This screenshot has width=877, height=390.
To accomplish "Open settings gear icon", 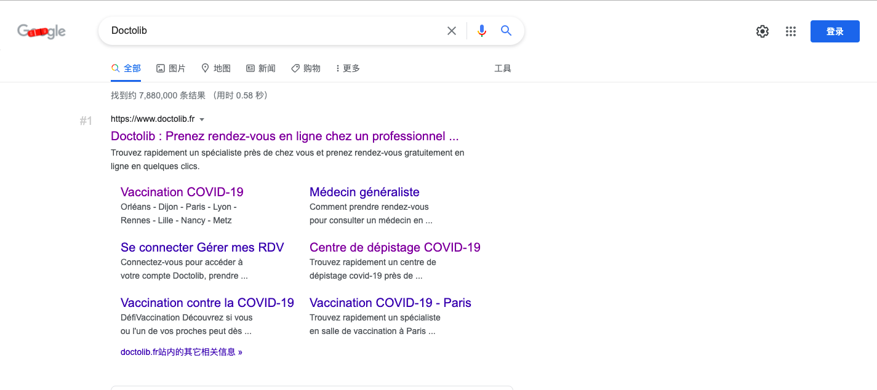I will pyautogui.click(x=763, y=31).
